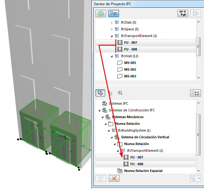Click the new item button at bottom left

coord(101,178)
